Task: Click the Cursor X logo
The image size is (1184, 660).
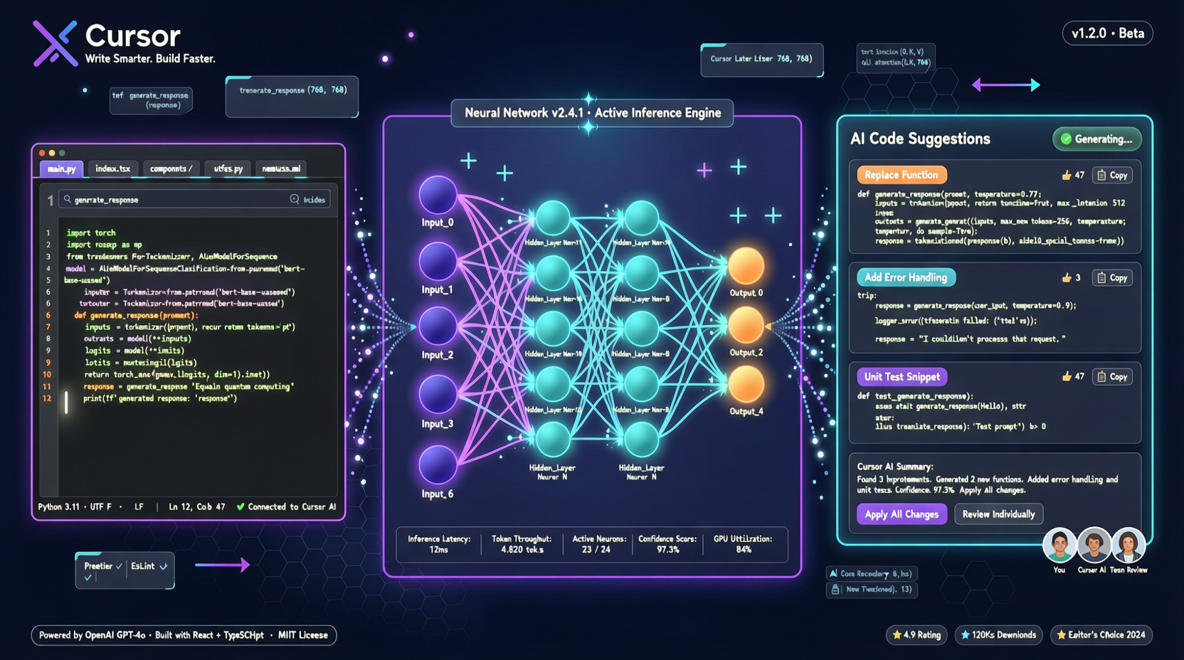Action: [x=55, y=43]
